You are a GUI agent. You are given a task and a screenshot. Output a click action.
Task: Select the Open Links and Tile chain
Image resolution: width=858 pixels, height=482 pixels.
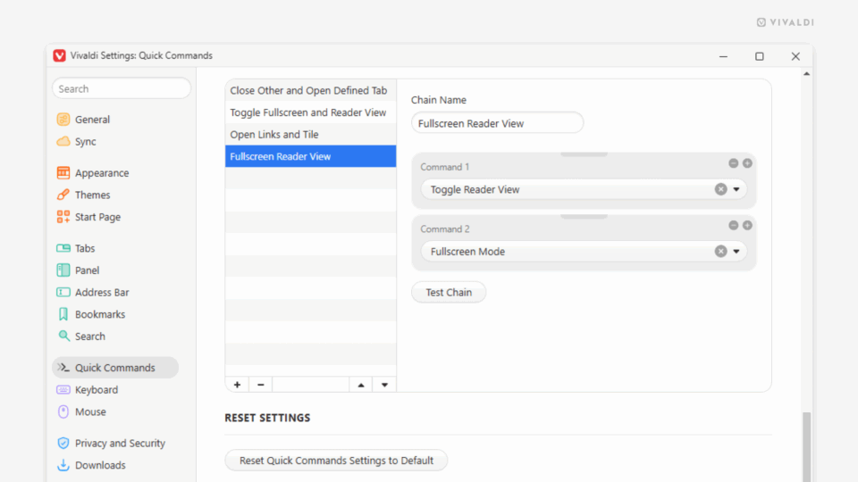point(274,135)
